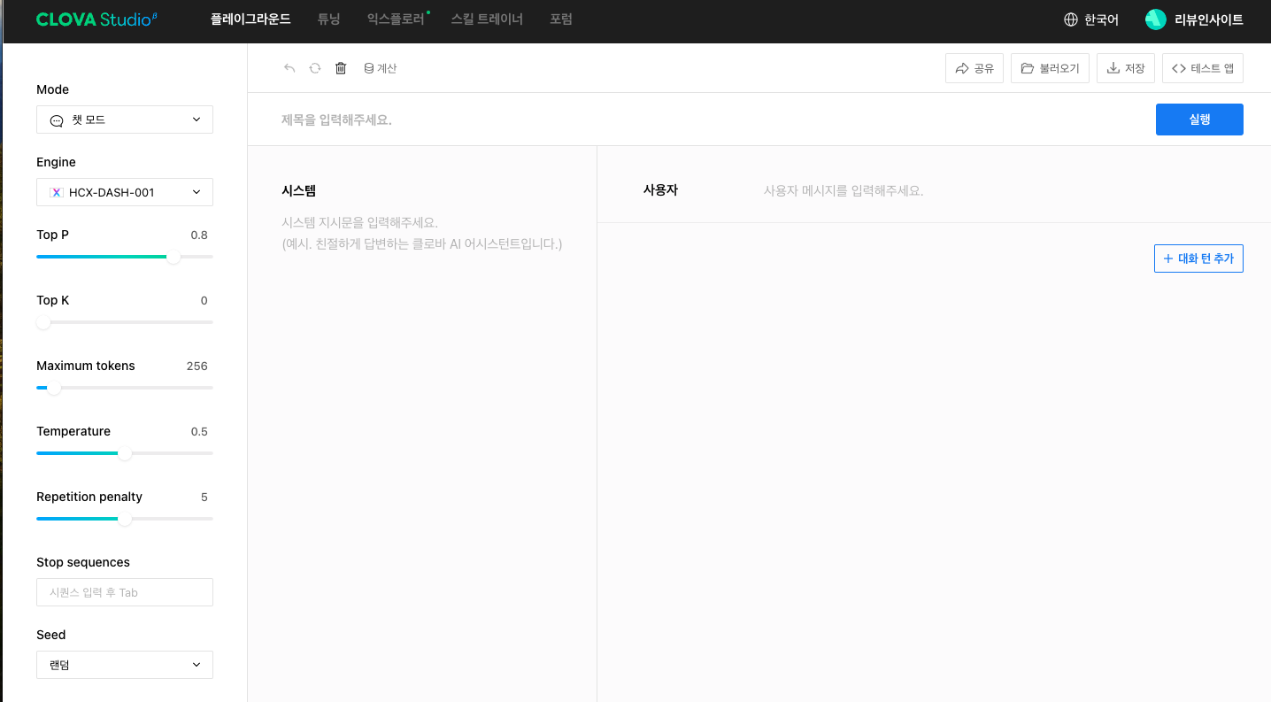This screenshot has height=702, width=1271.
Task: Add a turn with 대화 턴 추가
Action: pos(1198,258)
